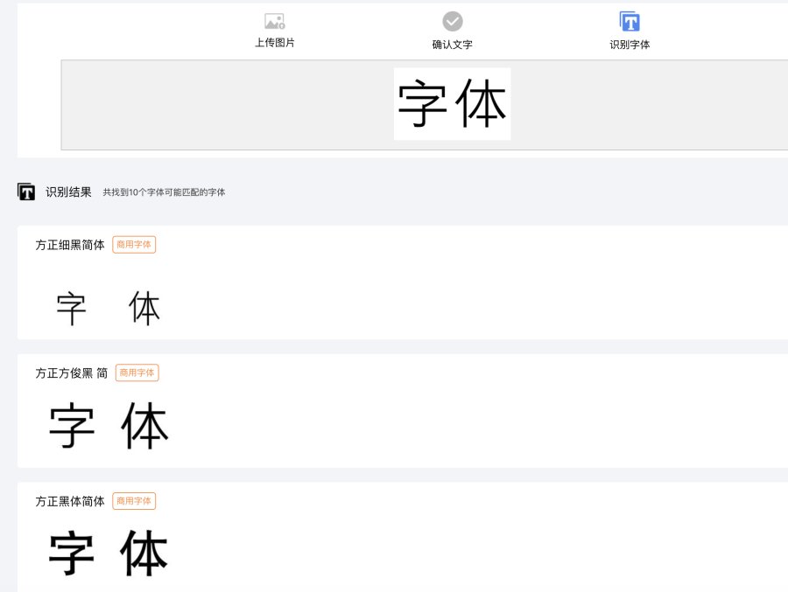Screen dimensions: 788x592
Task: Open the 方正黑体简体 font name link
Action: click(x=70, y=501)
